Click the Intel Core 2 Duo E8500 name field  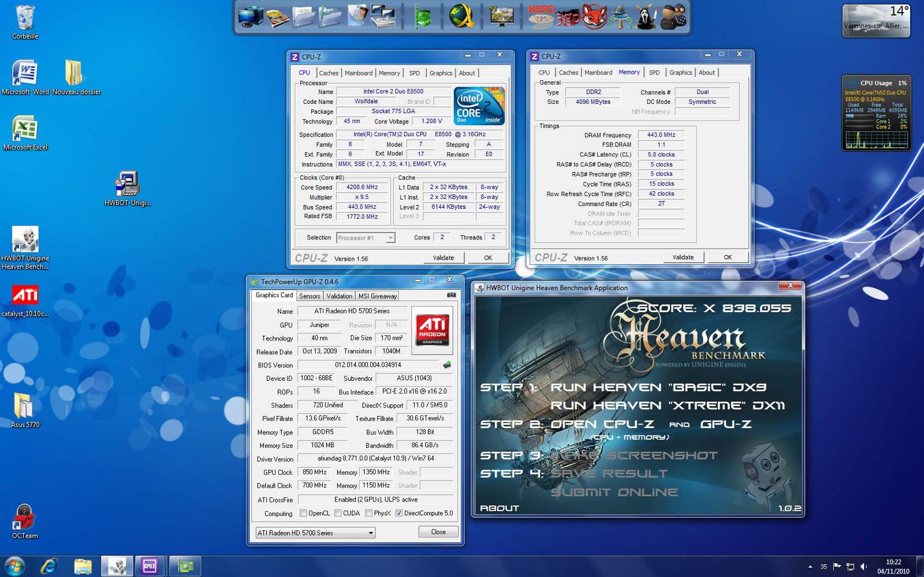click(393, 91)
